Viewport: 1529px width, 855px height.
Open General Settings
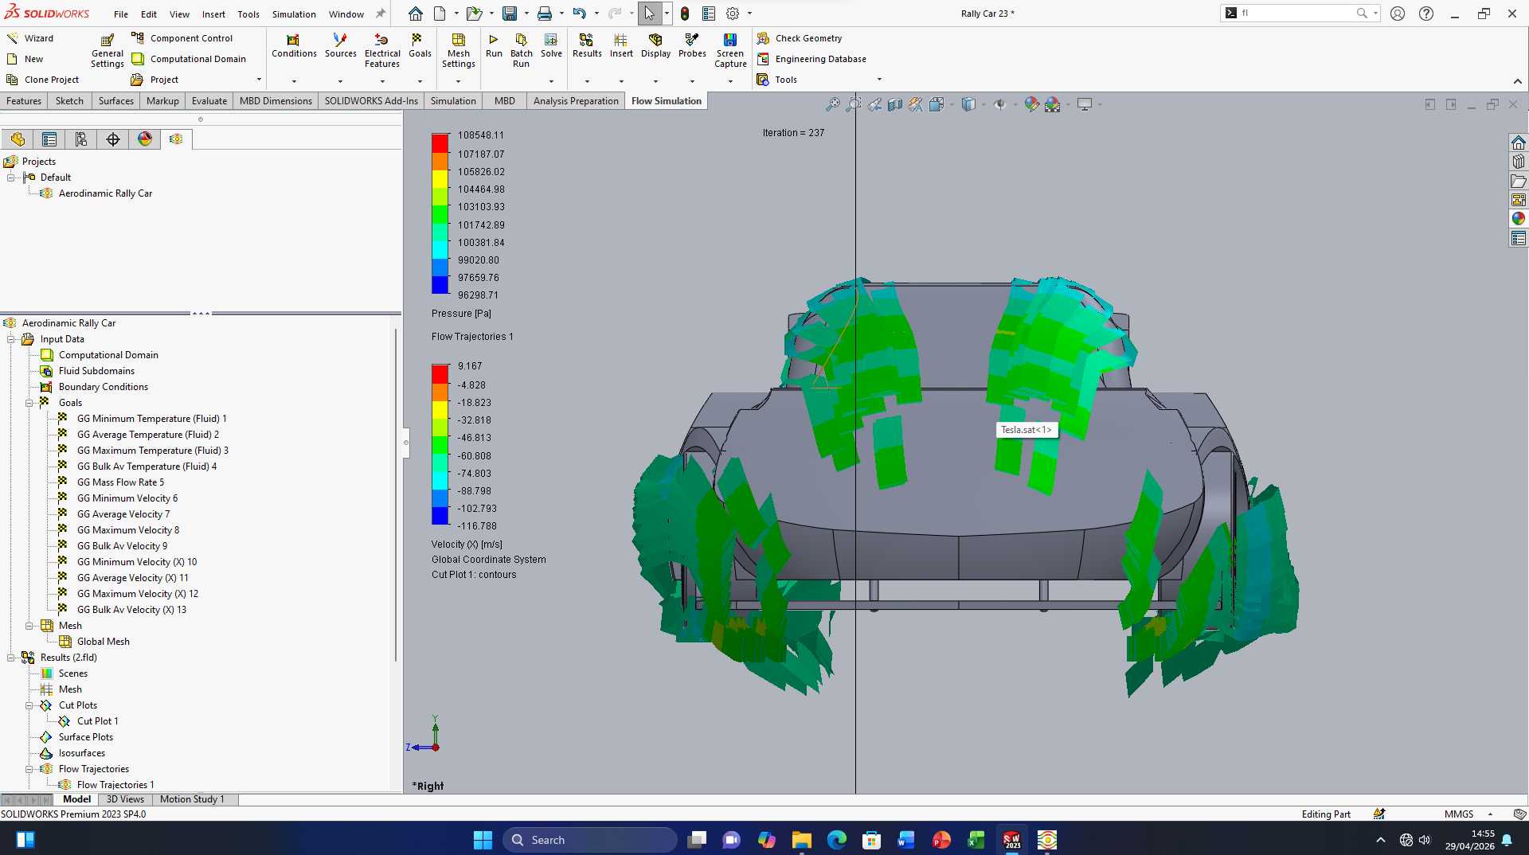click(107, 50)
